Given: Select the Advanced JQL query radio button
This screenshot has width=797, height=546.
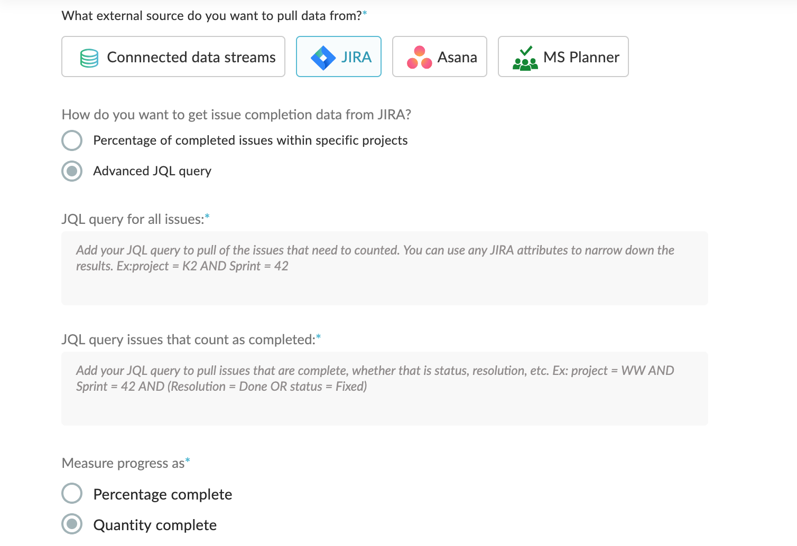Looking at the screenshot, I should click(x=72, y=171).
